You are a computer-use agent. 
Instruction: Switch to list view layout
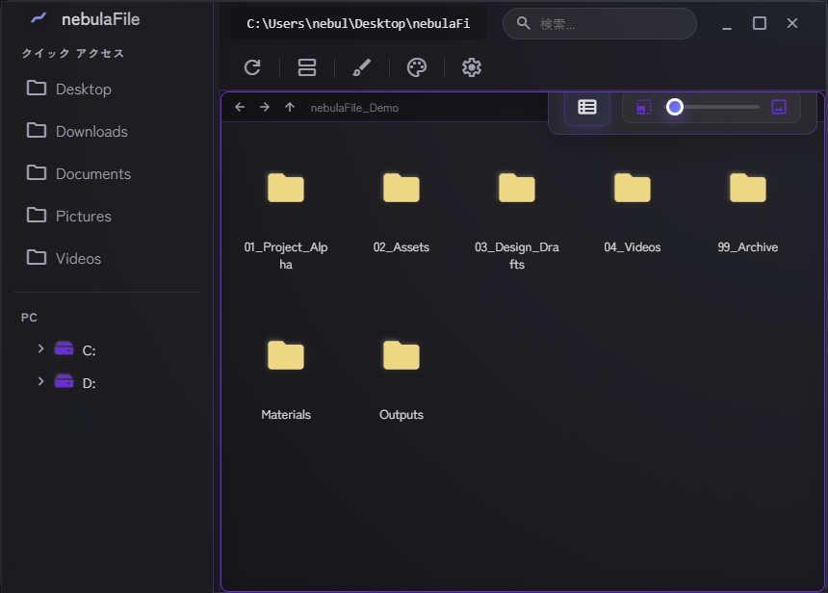[587, 107]
